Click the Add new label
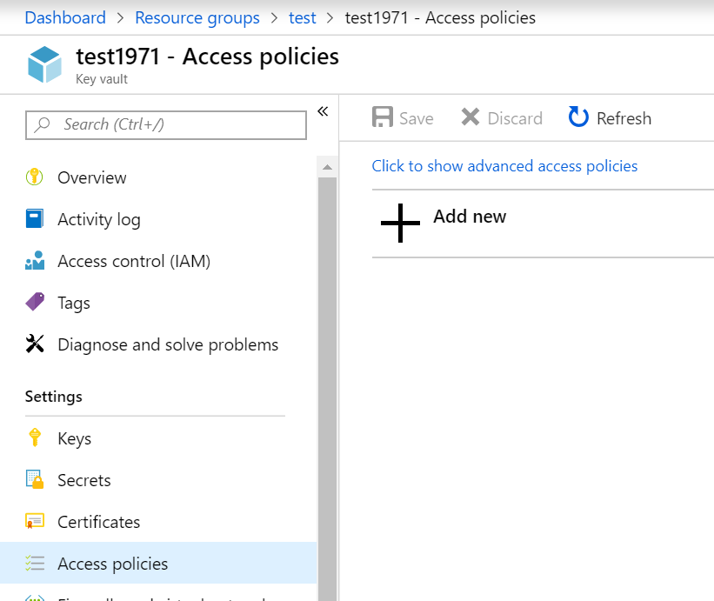714x601 pixels. click(x=470, y=217)
